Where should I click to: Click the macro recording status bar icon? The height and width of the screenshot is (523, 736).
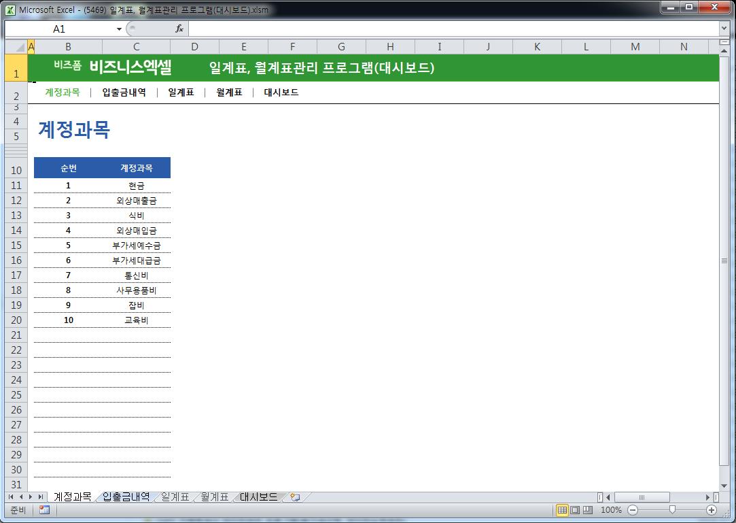click(x=45, y=510)
